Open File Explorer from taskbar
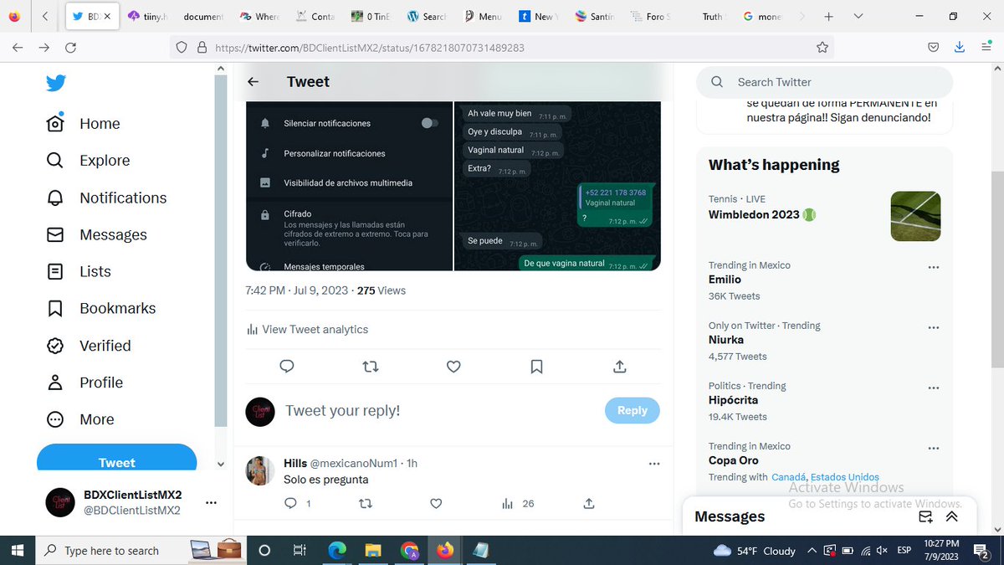 (372, 550)
